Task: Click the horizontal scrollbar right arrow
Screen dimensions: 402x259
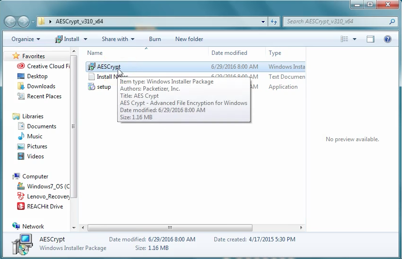Action: click(301, 228)
